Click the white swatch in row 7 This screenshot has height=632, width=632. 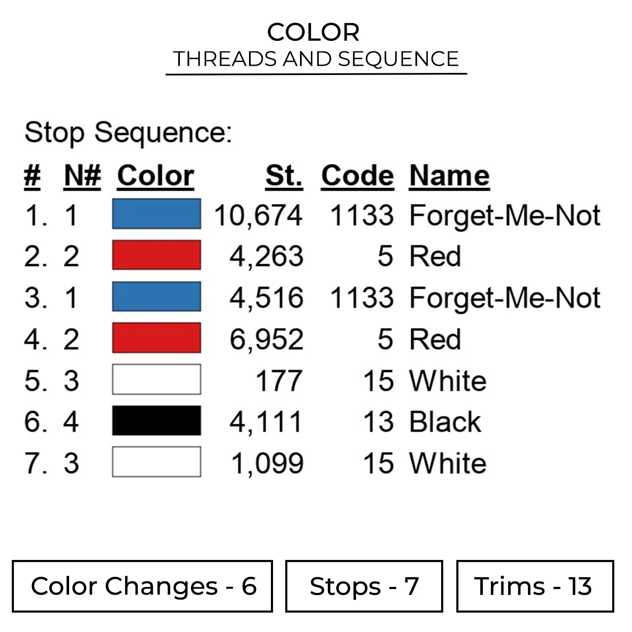pyautogui.click(x=156, y=462)
